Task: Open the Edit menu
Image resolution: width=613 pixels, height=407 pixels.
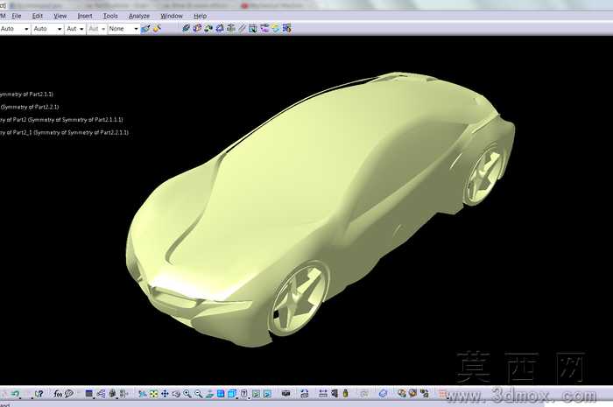Action: 38,16
